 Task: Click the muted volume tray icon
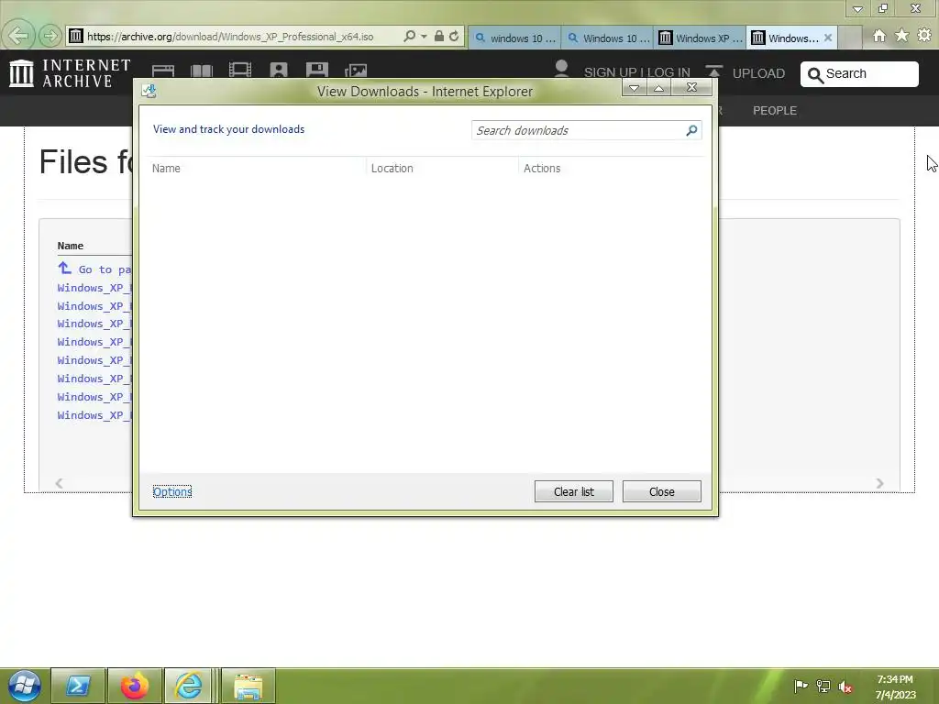click(845, 687)
